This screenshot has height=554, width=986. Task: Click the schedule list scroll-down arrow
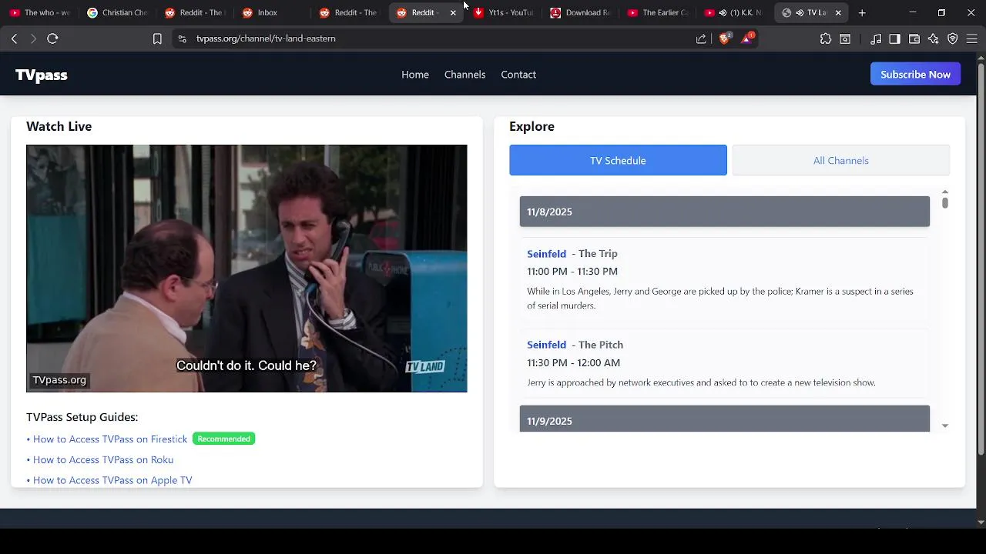tap(944, 426)
